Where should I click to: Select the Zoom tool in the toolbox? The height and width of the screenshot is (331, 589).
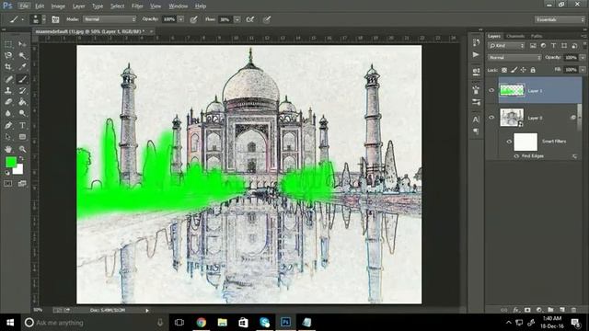pos(22,149)
